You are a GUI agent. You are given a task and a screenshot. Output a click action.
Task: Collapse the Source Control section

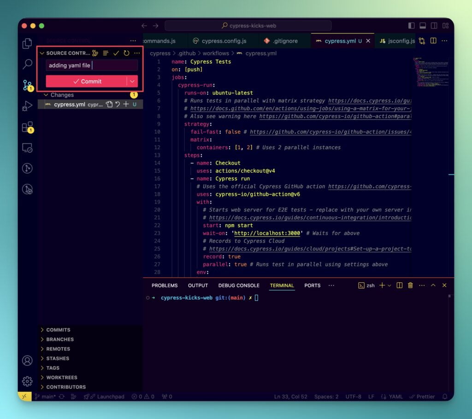[42, 53]
